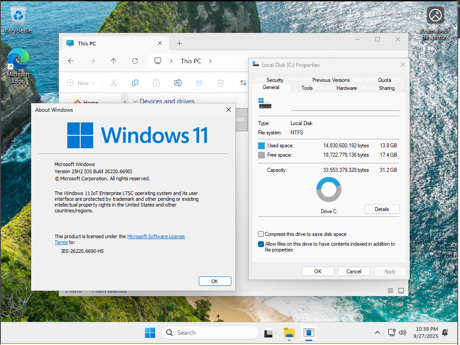Image resolution: width=460 pixels, height=345 pixels.
Task: Switch to the Sharing tab
Action: [386, 88]
